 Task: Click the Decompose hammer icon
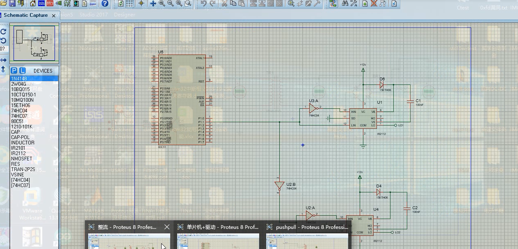pyautogui.click(x=317, y=3)
